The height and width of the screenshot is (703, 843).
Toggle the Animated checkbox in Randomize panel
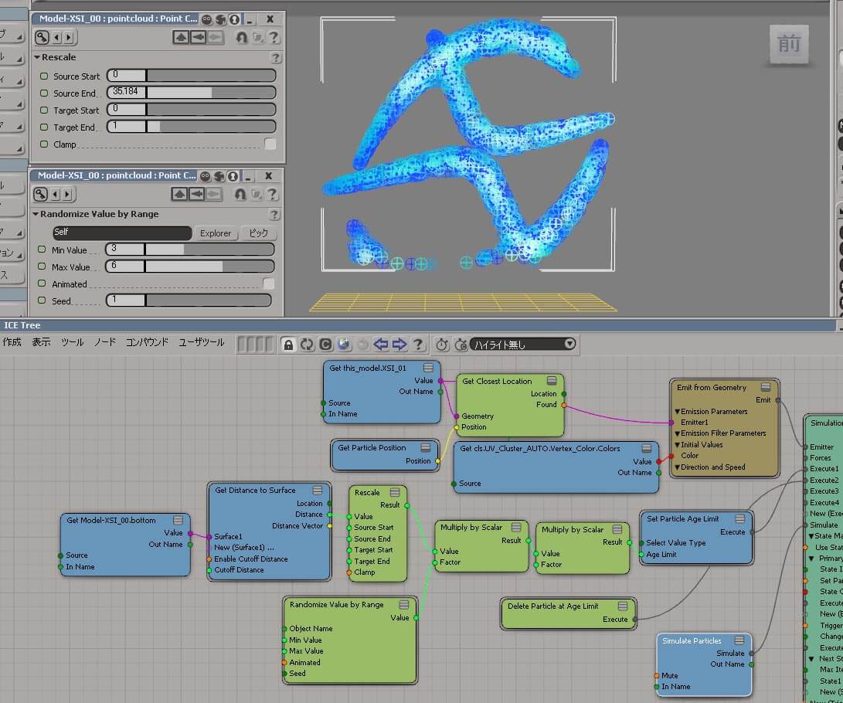(x=268, y=284)
